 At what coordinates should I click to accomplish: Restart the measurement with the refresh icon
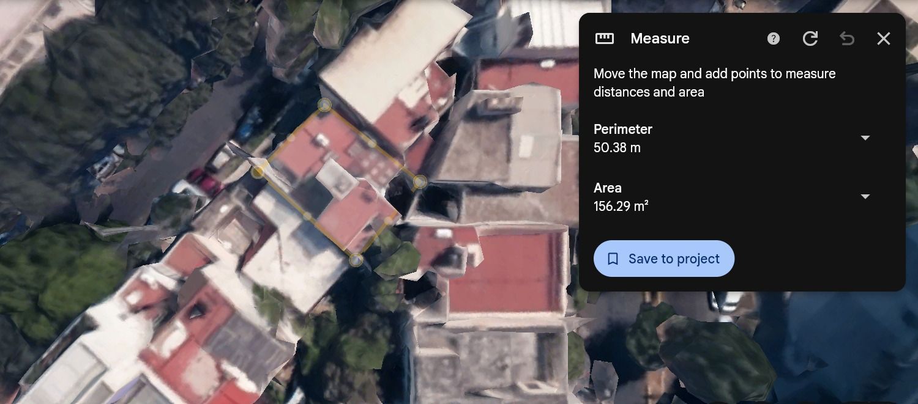[810, 39]
